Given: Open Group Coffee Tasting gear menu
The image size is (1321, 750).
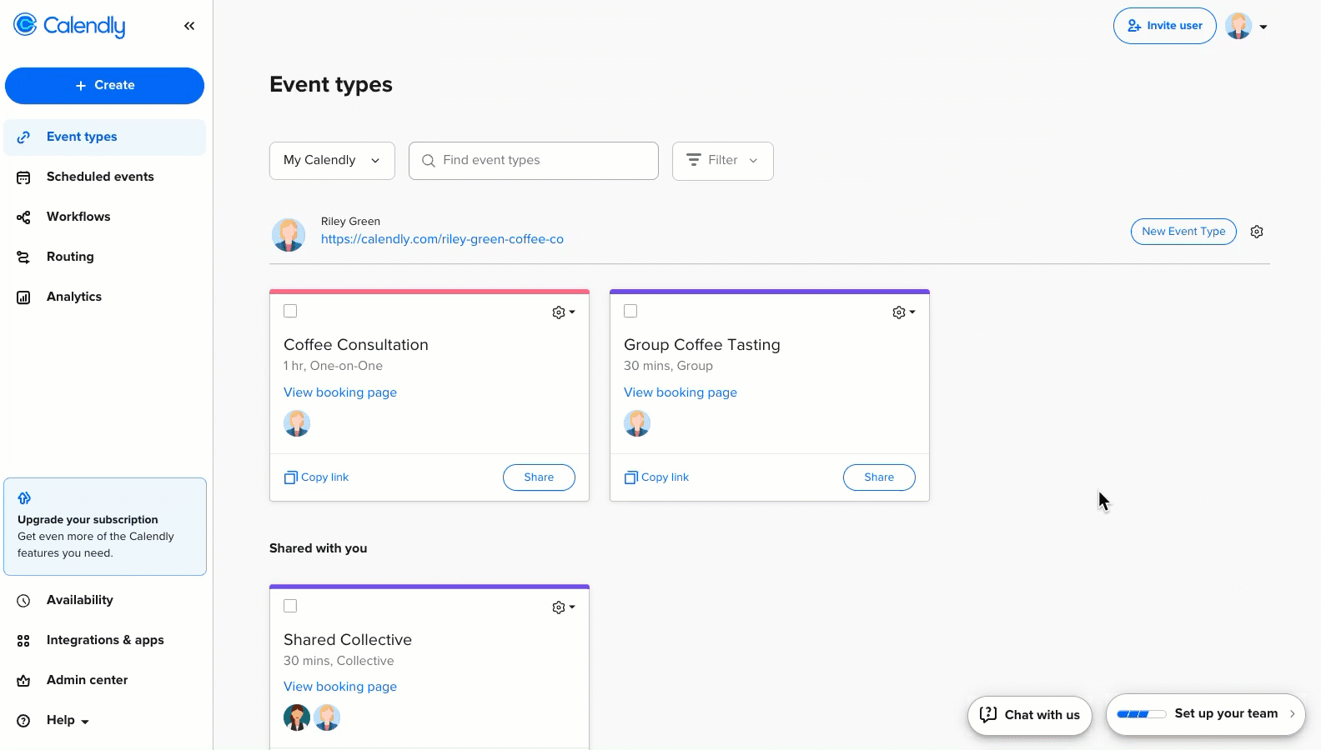Looking at the screenshot, I should click(x=904, y=312).
